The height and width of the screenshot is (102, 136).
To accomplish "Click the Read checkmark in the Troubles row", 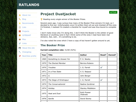I will pyautogui.click(x=101, y=67).
